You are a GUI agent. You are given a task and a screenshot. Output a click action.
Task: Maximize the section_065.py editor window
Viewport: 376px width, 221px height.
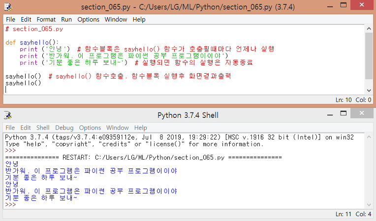point(344,5)
